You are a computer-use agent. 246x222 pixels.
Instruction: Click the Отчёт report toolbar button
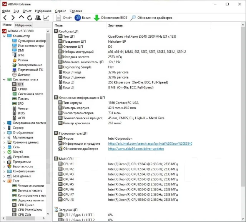coord(64,18)
